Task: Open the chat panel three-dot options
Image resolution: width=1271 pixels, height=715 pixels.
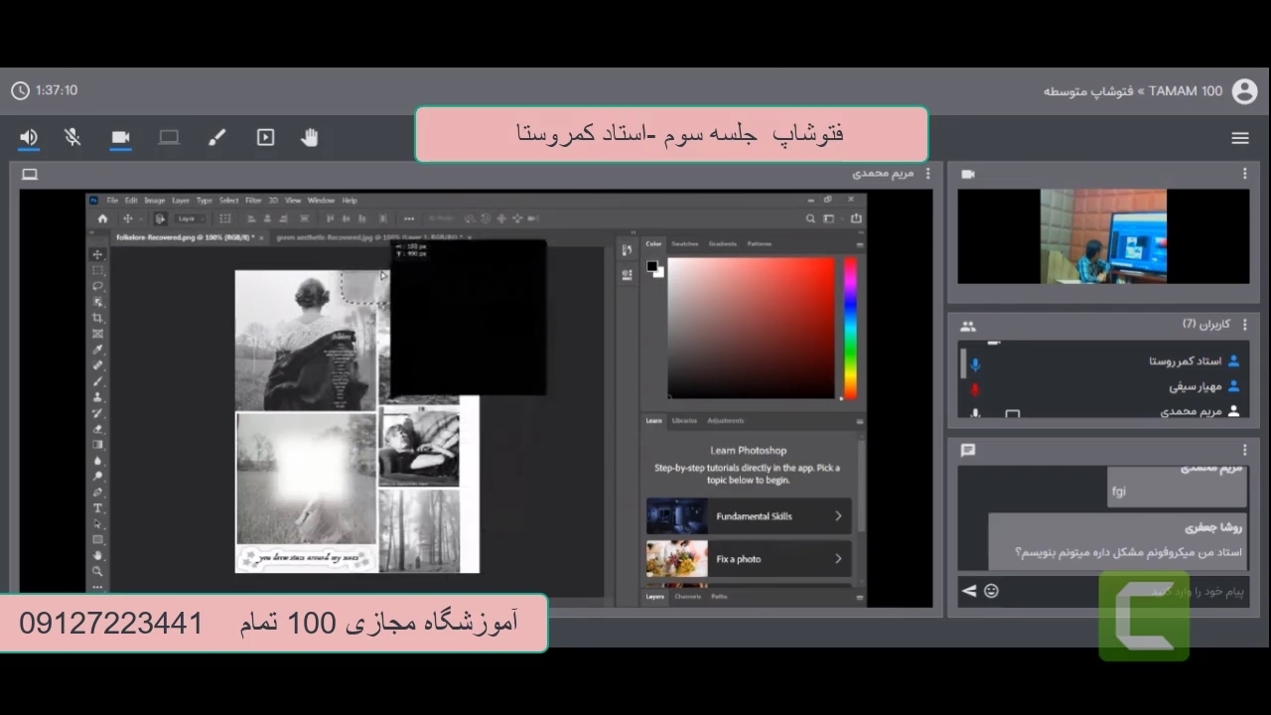Action: point(1244,450)
